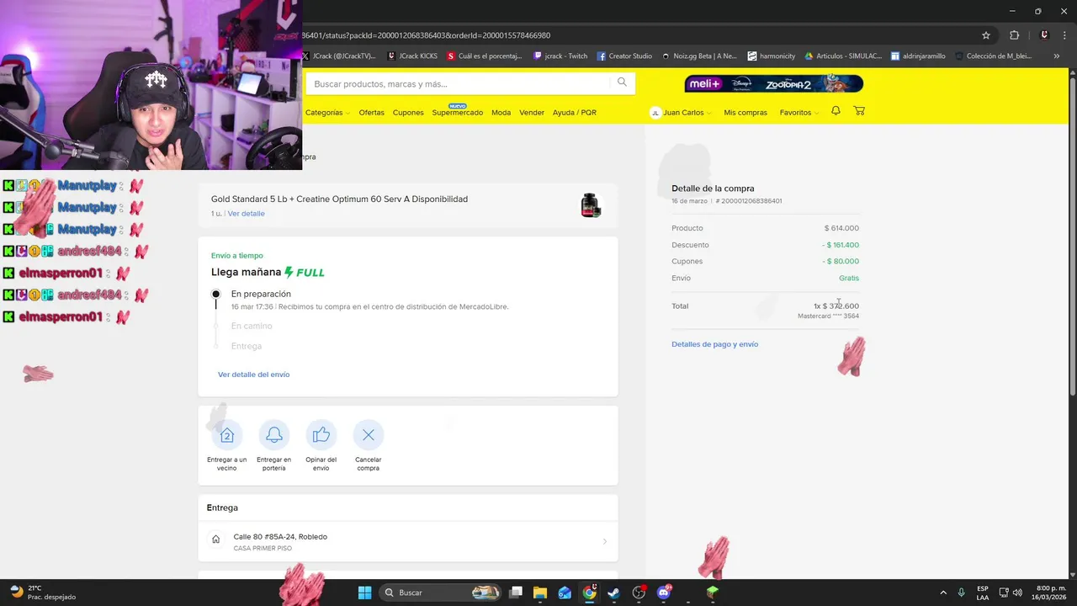
Task: Open the aldrinjaramillo bookmark
Action: [918, 56]
